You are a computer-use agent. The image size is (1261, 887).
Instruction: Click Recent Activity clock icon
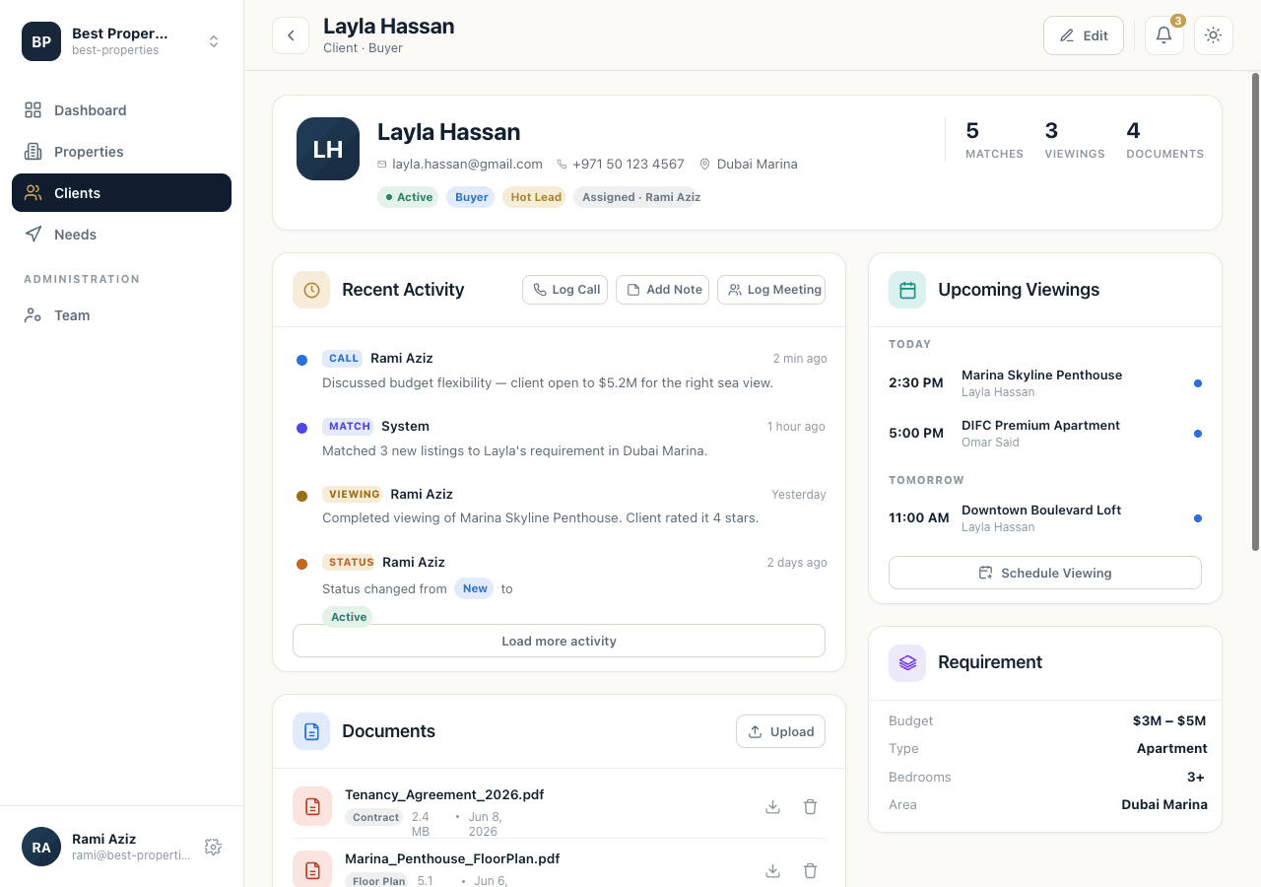point(311,290)
